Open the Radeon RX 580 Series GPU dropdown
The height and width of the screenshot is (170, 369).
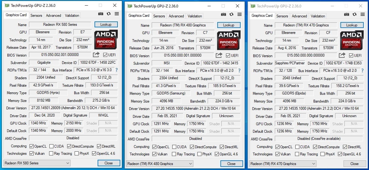tap(37, 163)
